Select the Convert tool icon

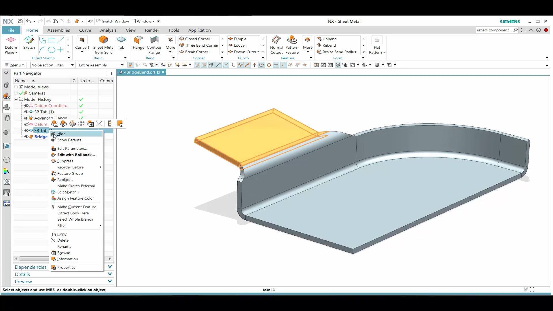[82, 40]
